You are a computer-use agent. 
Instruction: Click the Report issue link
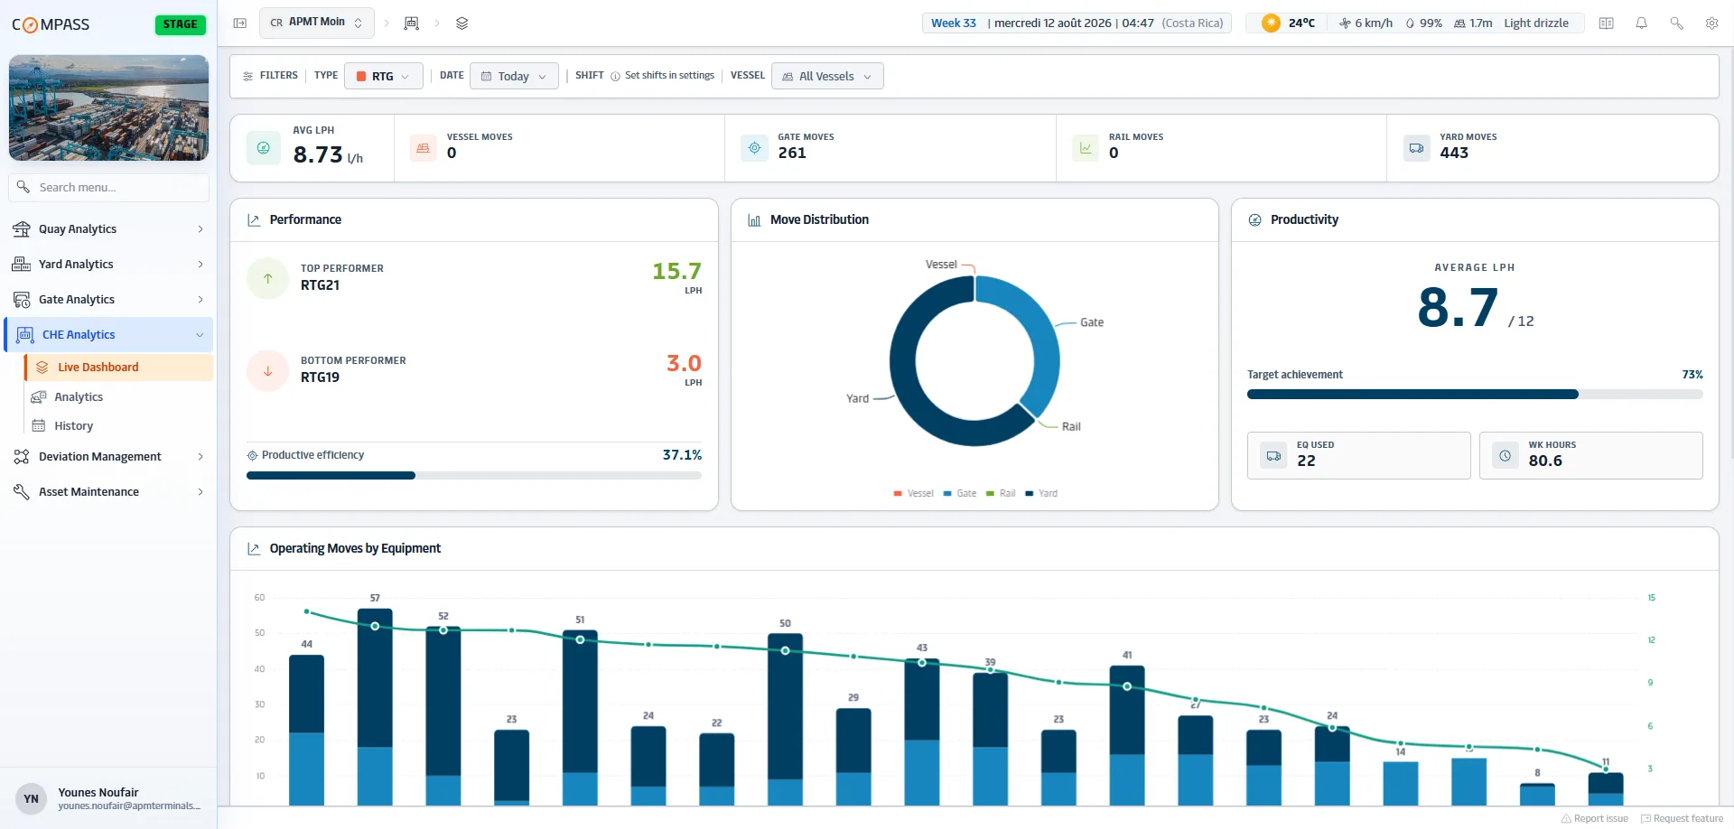[x=1595, y=819]
